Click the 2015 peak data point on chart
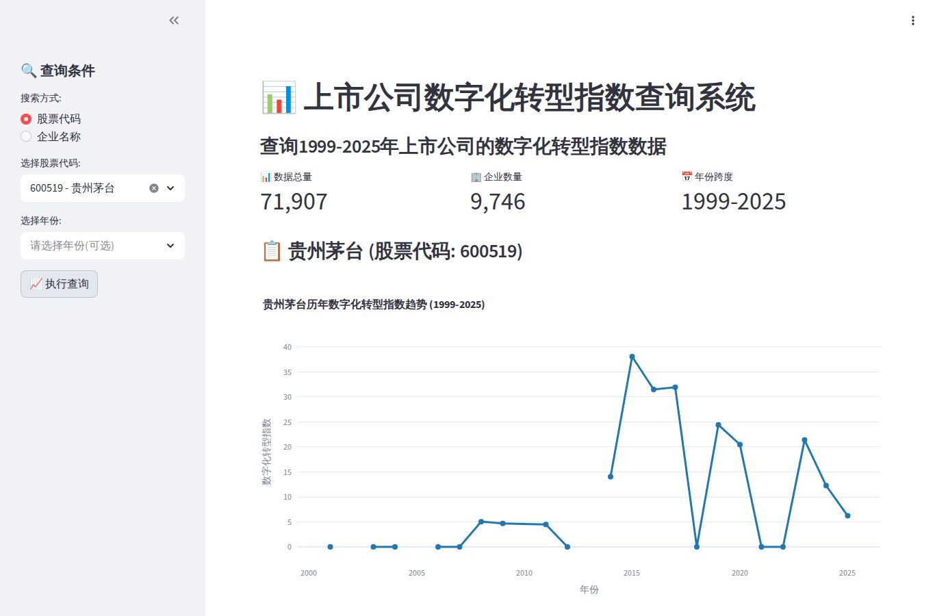The image size is (935, 616). pyautogui.click(x=632, y=357)
